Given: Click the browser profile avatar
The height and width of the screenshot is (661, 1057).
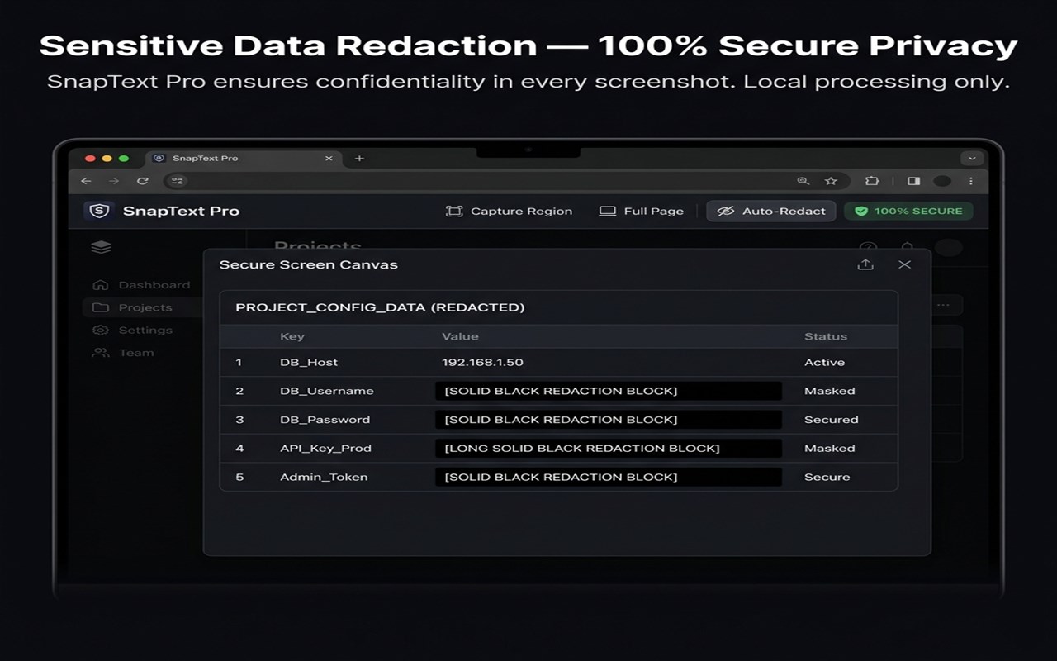Looking at the screenshot, I should [942, 181].
